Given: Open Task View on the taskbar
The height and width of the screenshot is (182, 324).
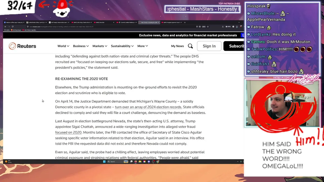Looking at the screenshot, I should pyautogui.click(x=131, y=162).
